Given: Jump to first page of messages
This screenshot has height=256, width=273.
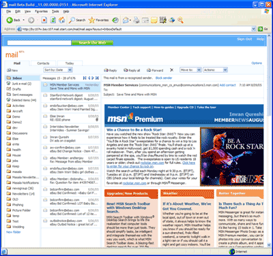Looking at the screenshot, I should 85,78.
